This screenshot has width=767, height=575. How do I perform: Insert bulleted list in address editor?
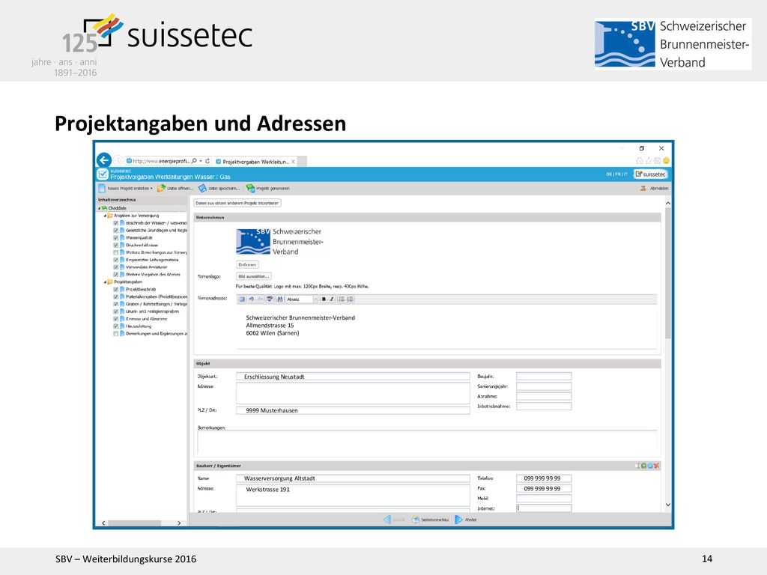click(342, 299)
